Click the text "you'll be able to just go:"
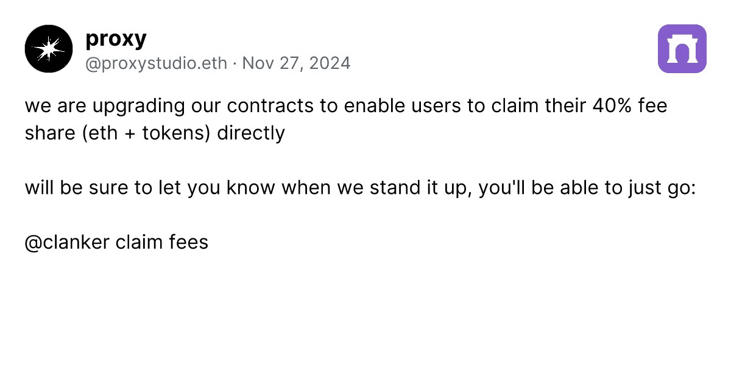The image size is (731, 384). (587, 188)
